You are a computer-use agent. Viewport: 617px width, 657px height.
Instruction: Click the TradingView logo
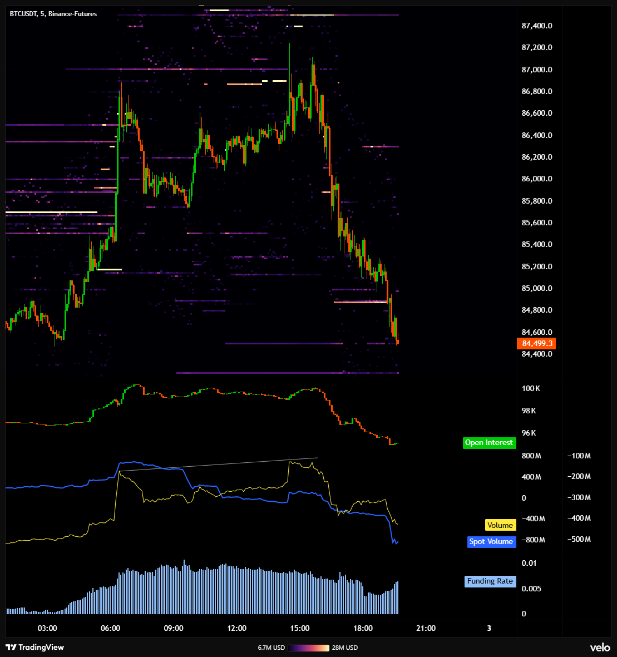click(35, 648)
